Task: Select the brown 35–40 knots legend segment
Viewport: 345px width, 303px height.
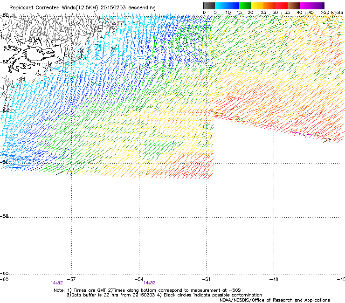Action: (294, 6)
